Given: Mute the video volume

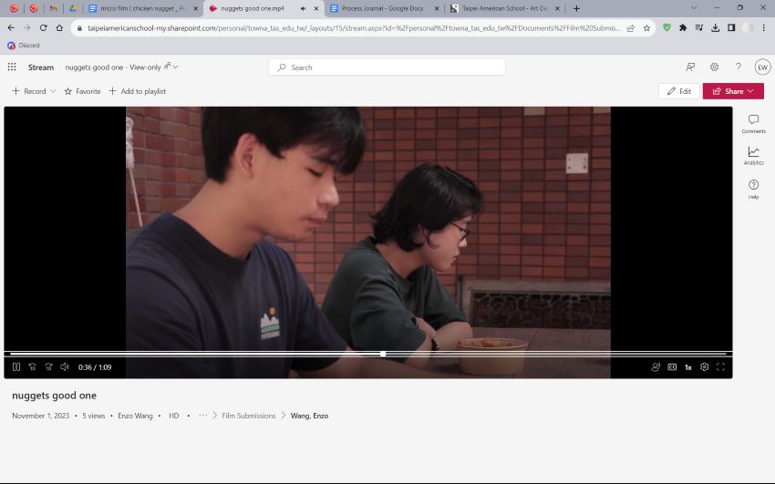Looking at the screenshot, I should point(65,367).
